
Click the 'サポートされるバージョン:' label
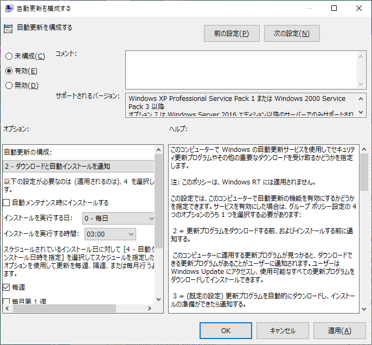click(x=87, y=96)
